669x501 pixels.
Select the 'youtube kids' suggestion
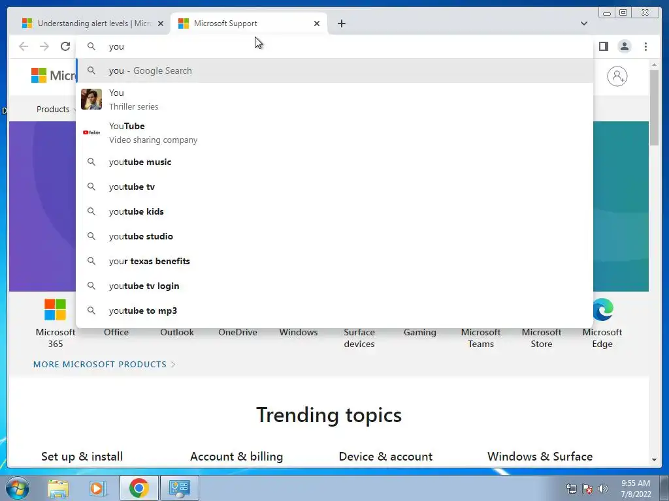334,211
